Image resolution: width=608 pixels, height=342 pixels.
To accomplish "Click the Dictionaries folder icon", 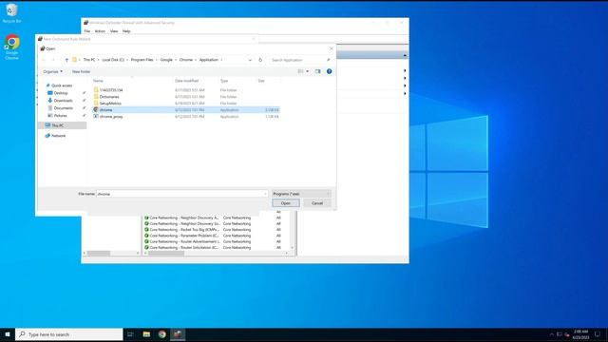I will (96, 97).
